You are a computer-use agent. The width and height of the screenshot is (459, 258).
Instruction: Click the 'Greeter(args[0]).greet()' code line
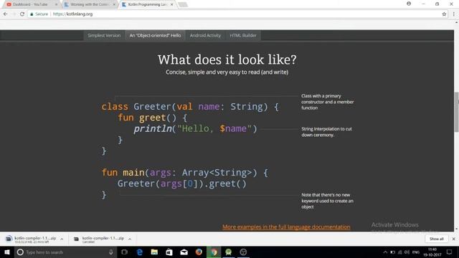(x=182, y=183)
